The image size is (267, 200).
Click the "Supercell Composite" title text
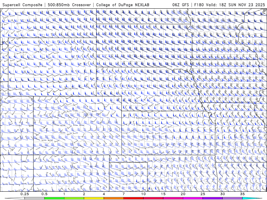[x=22, y=5]
